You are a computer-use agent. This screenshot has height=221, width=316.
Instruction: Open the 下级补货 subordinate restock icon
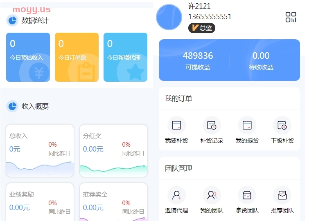coord(282,125)
